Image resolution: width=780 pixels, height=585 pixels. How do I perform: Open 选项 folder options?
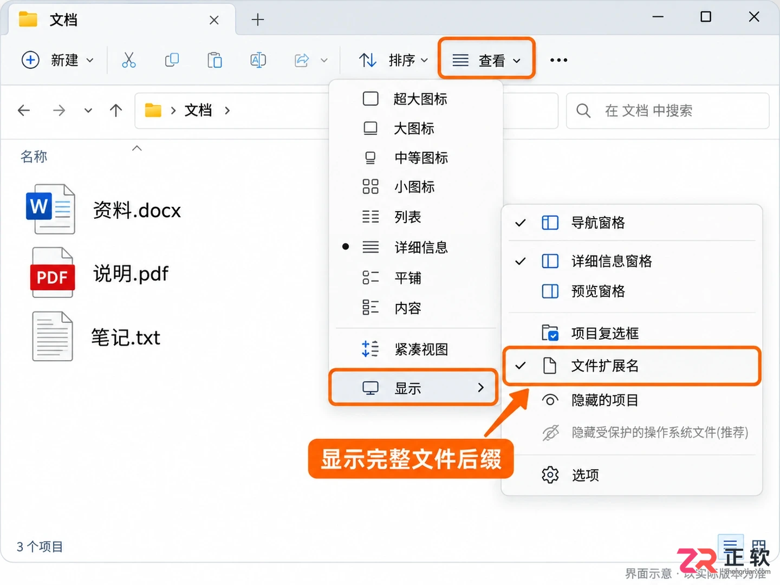632,475
